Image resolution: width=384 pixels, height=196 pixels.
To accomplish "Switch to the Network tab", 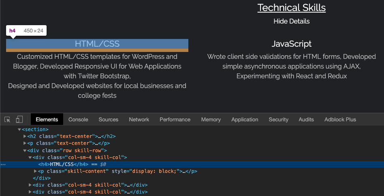I will [139, 119].
